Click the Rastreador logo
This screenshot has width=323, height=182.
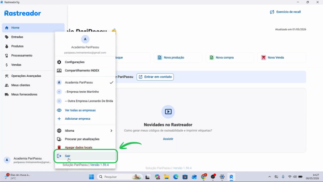pyautogui.click(x=23, y=14)
